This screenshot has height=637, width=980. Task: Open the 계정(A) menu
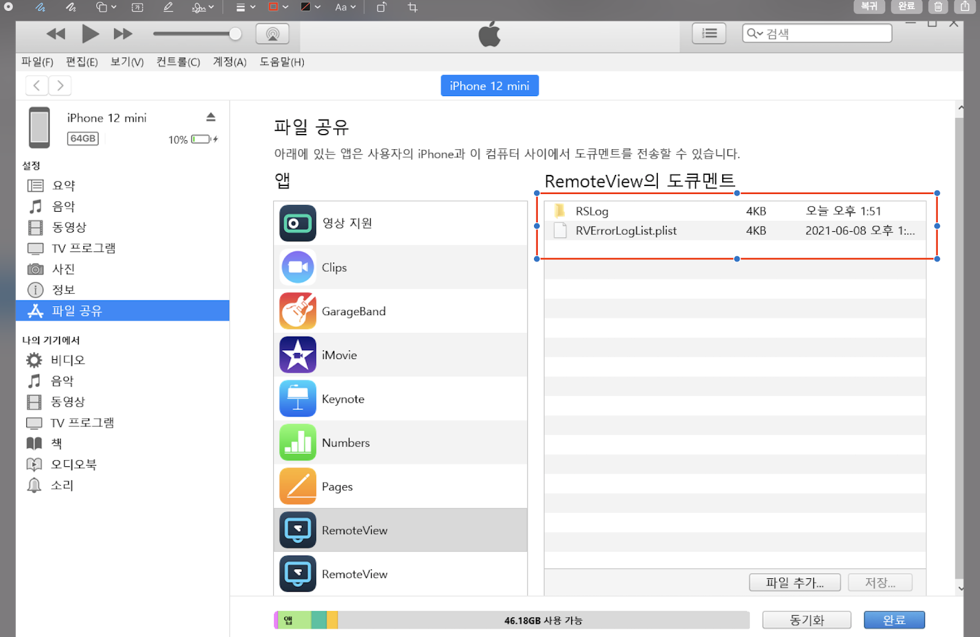click(229, 62)
